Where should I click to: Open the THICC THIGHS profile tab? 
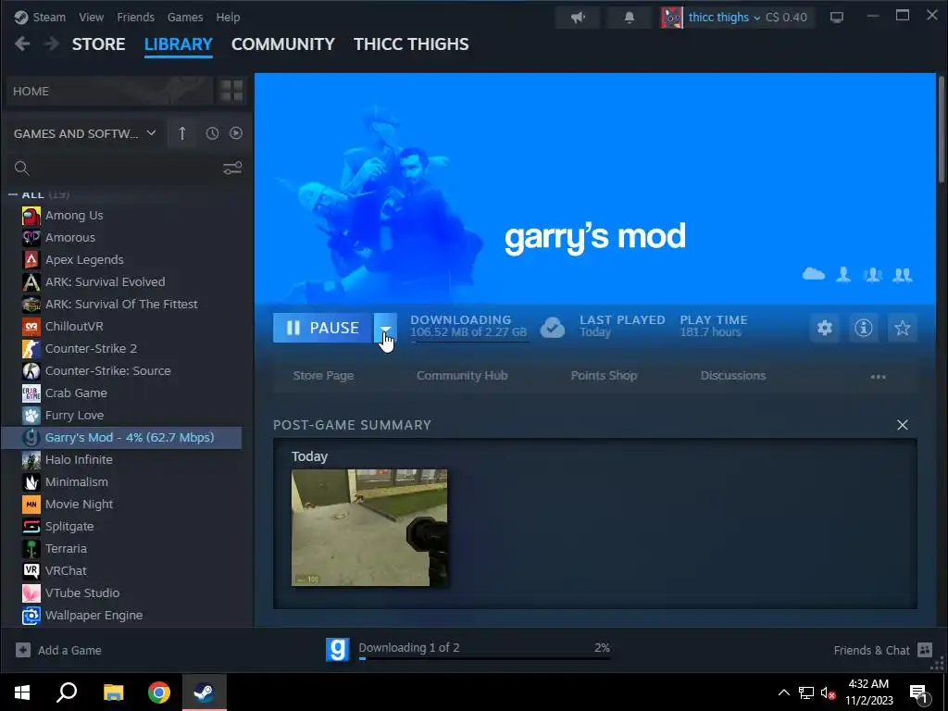(411, 44)
